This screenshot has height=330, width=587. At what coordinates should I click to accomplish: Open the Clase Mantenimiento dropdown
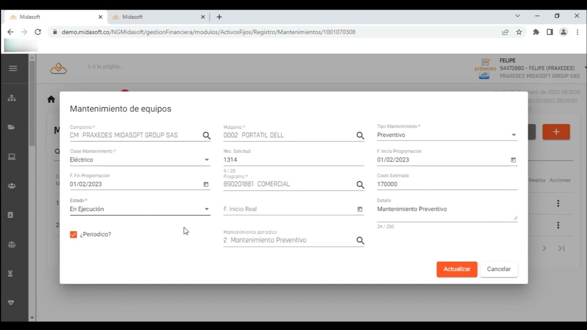(x=140, y=160)
